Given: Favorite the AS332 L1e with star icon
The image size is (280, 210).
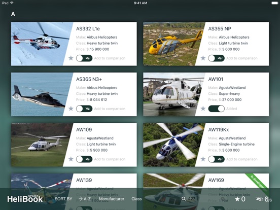Looking at the screenshot, I should pyautogui.click(x=71, y=58).
